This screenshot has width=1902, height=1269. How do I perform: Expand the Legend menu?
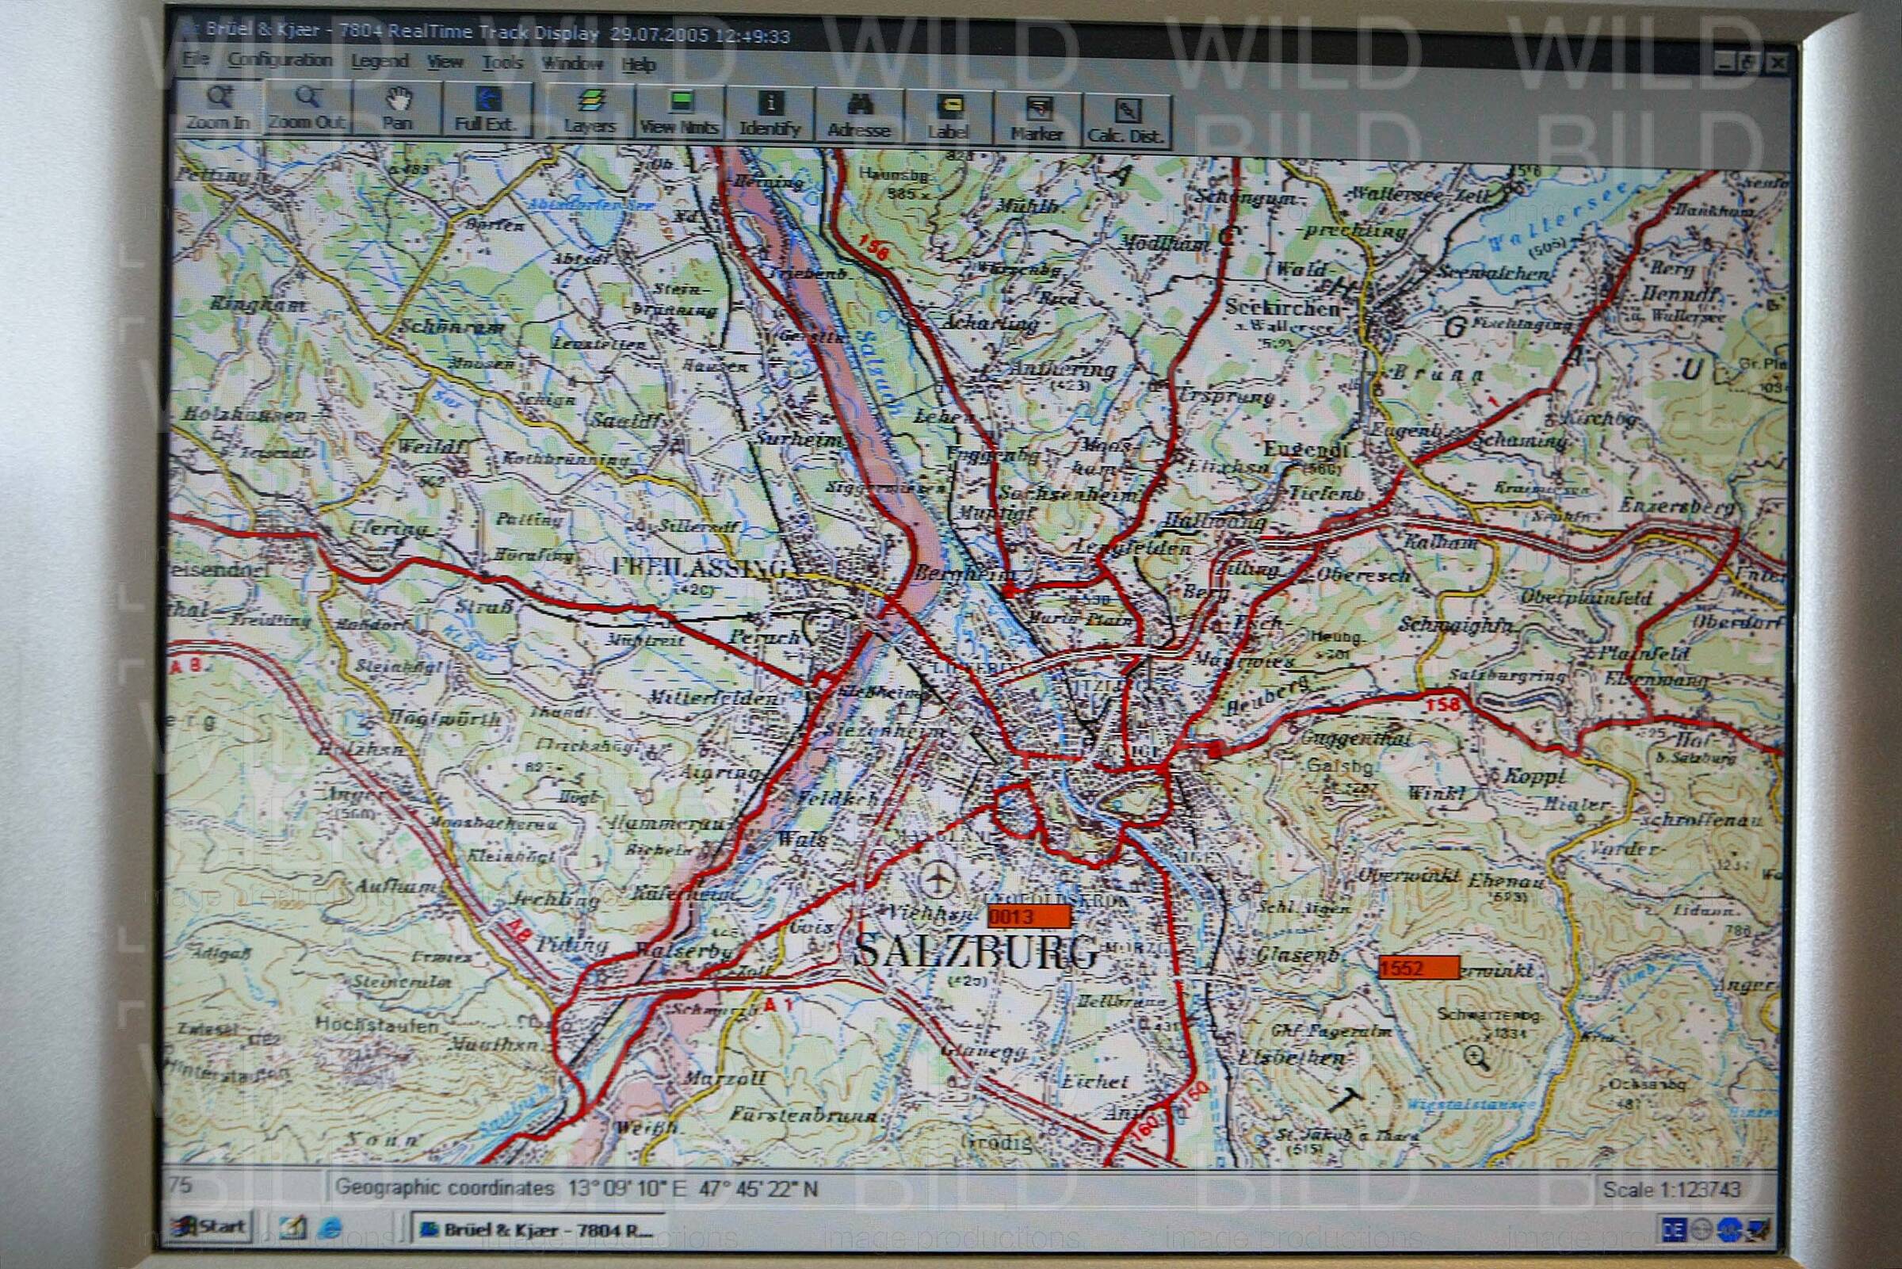coord(380,61)
